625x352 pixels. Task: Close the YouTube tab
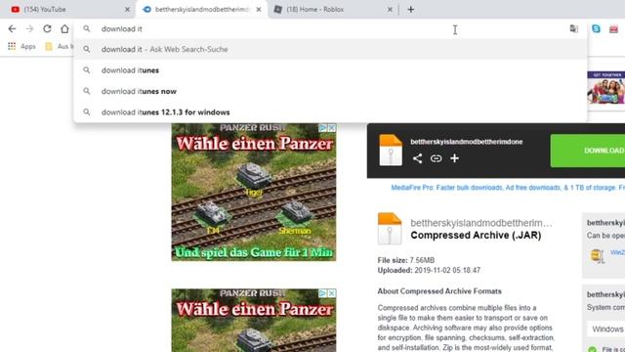click(127, 9)
